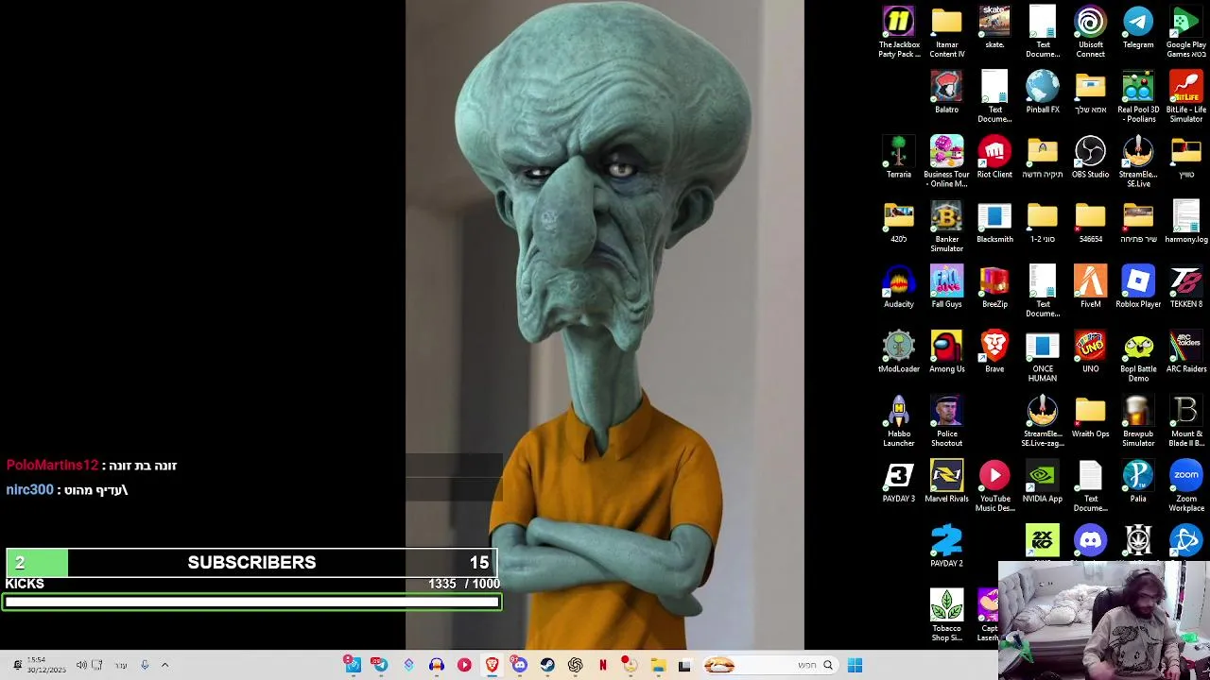The height and width of the screenshot is (680, 1210).
Task: Click the SUBSCRIBERS goal bar
Action: tap(251, 563)
